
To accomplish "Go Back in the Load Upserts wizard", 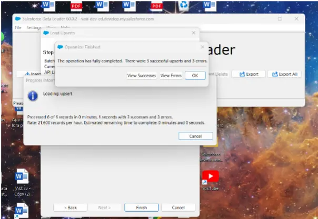I will [x=71, y=207].
